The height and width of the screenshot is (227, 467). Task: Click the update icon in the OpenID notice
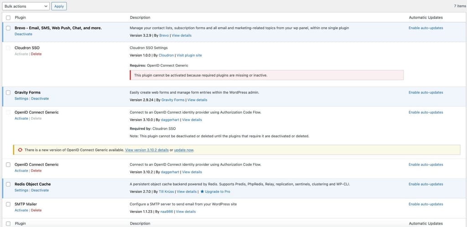point(20,150)
